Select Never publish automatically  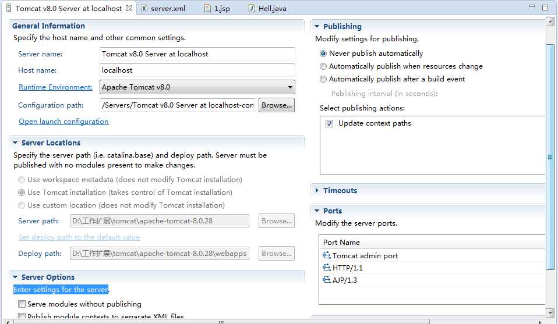coord(323,54)
